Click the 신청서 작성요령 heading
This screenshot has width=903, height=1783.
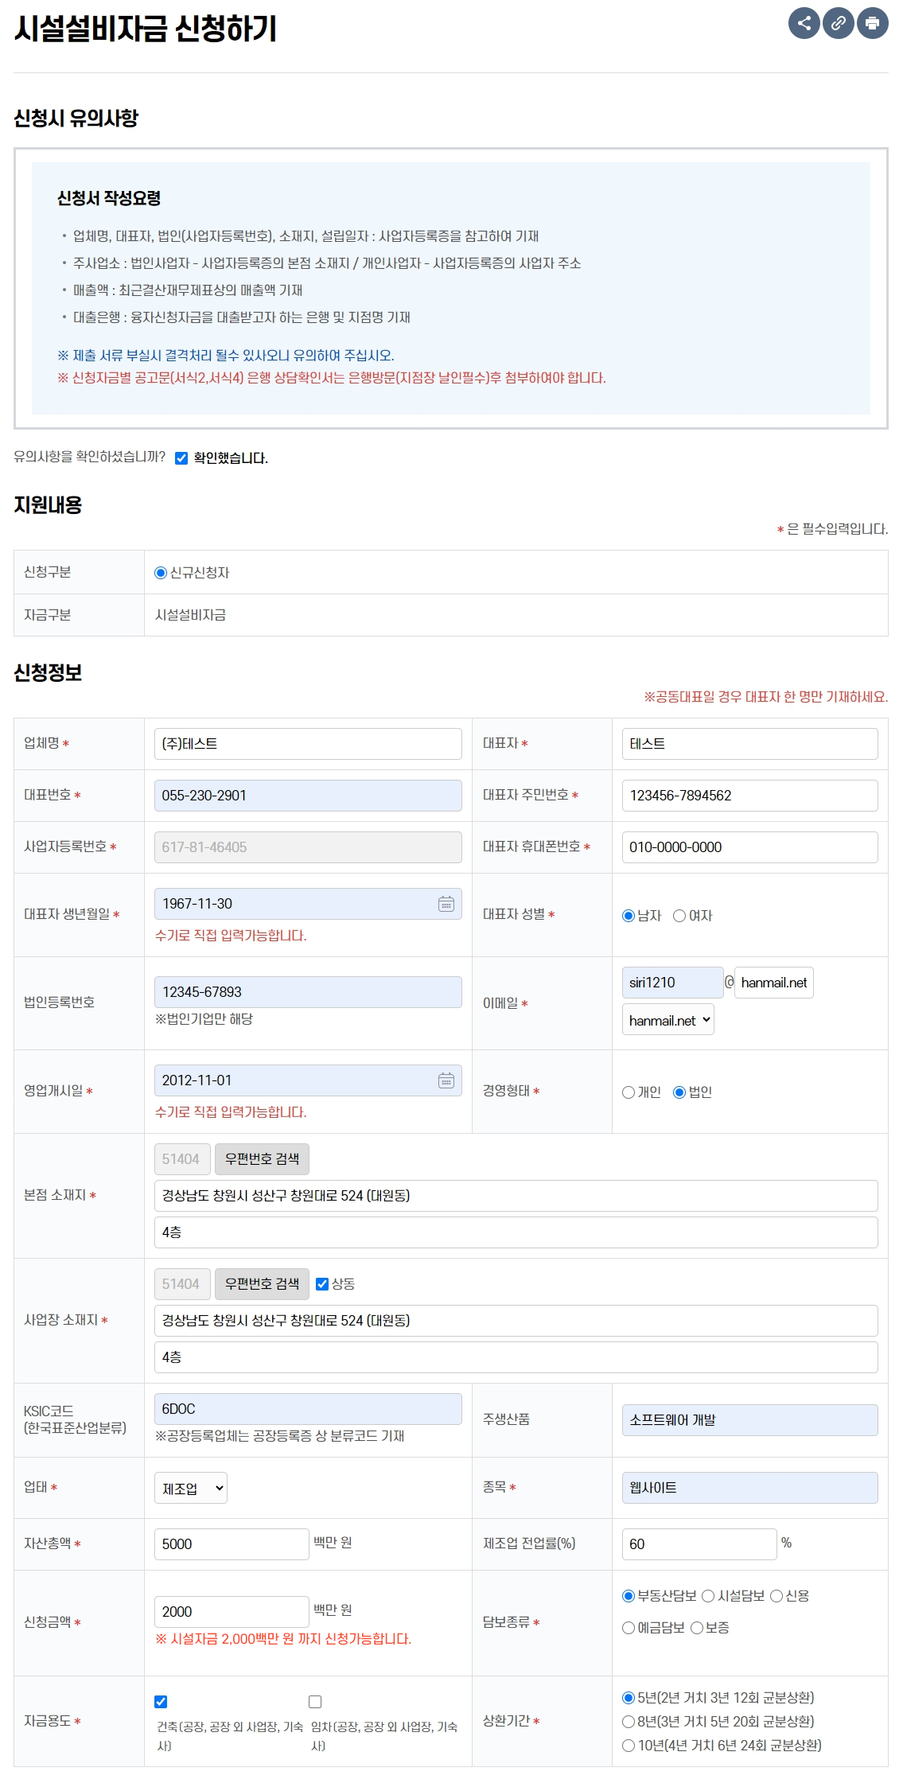coord(109,198)
